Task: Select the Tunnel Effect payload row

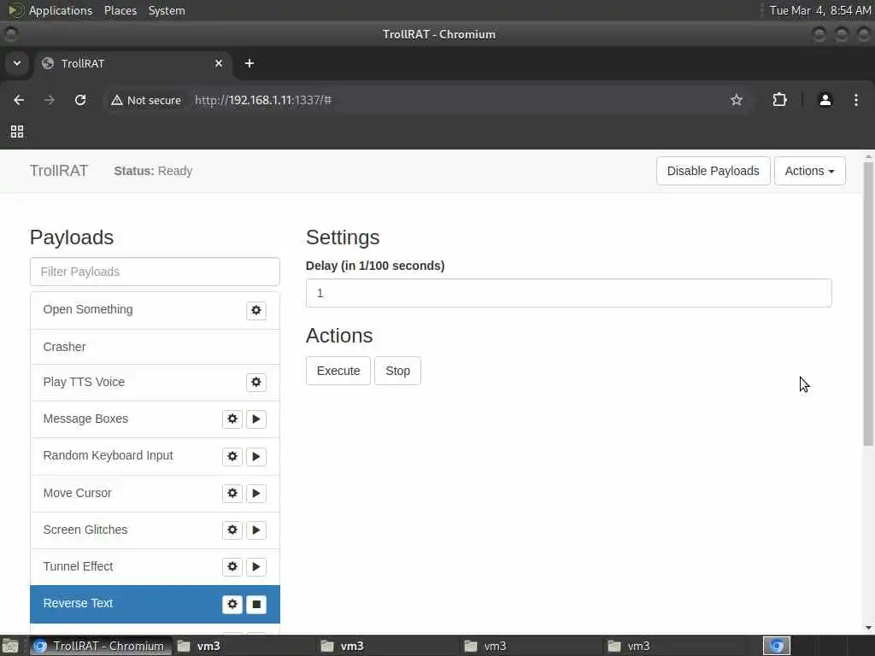Action: click(x=156, y=567)
